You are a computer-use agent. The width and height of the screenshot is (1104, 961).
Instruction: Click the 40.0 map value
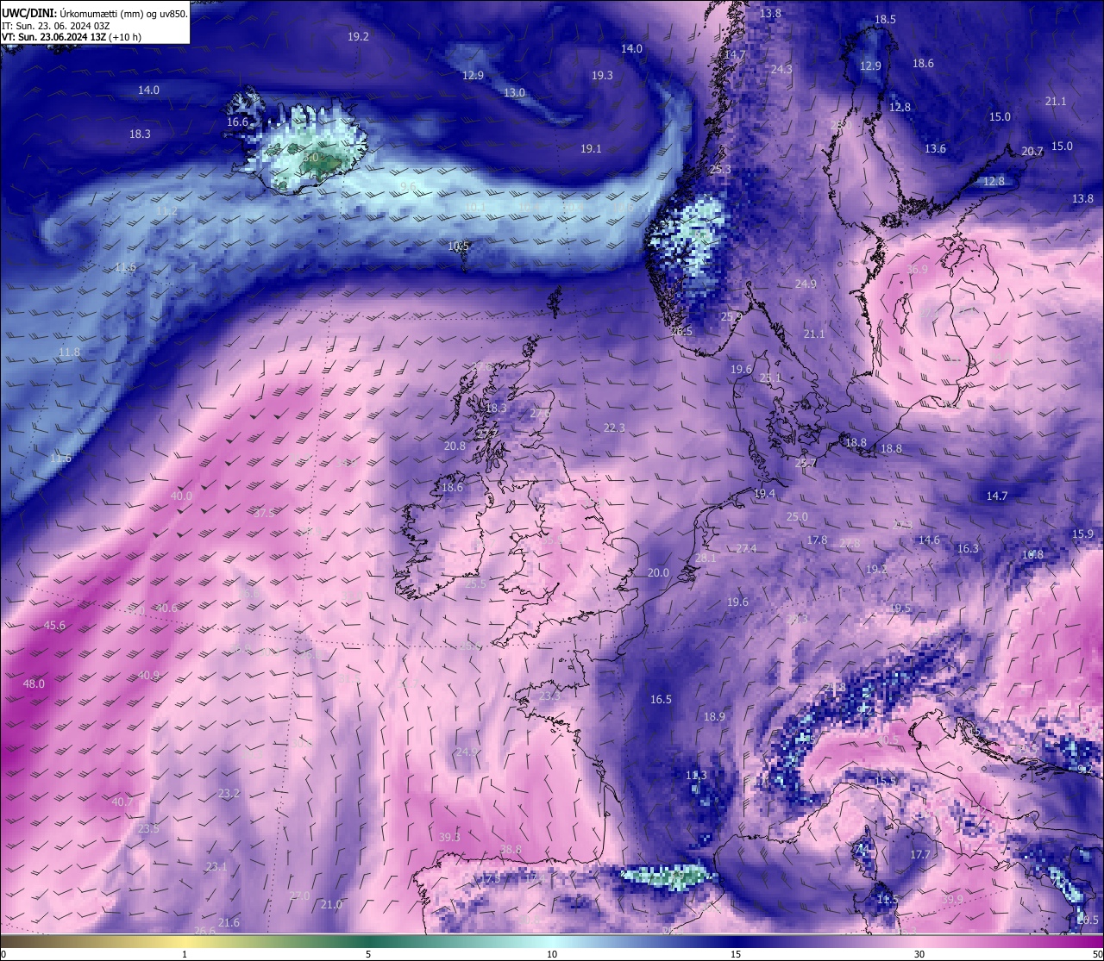pos(181,496)
